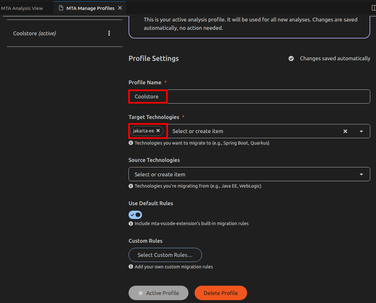Close the MTA Manage Profiles tab
The image size is (376, 303).
(x=120, y=8)
